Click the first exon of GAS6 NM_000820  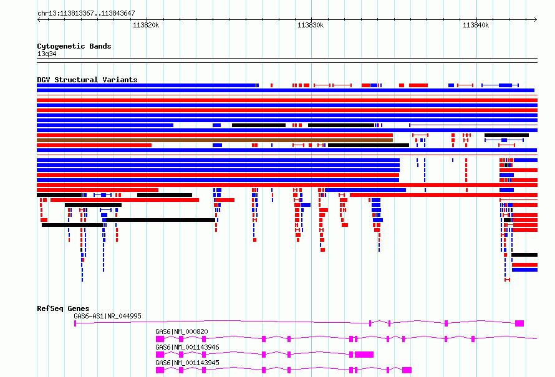click(x=160, y=339)
